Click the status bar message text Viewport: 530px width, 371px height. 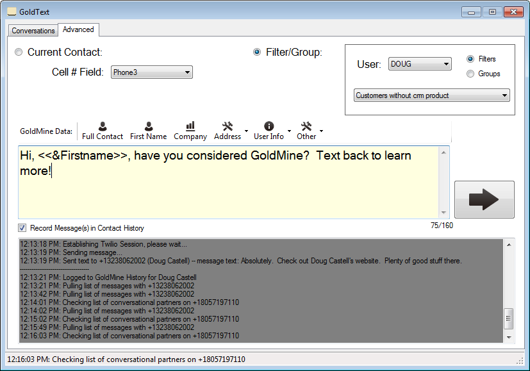point(126,359)
